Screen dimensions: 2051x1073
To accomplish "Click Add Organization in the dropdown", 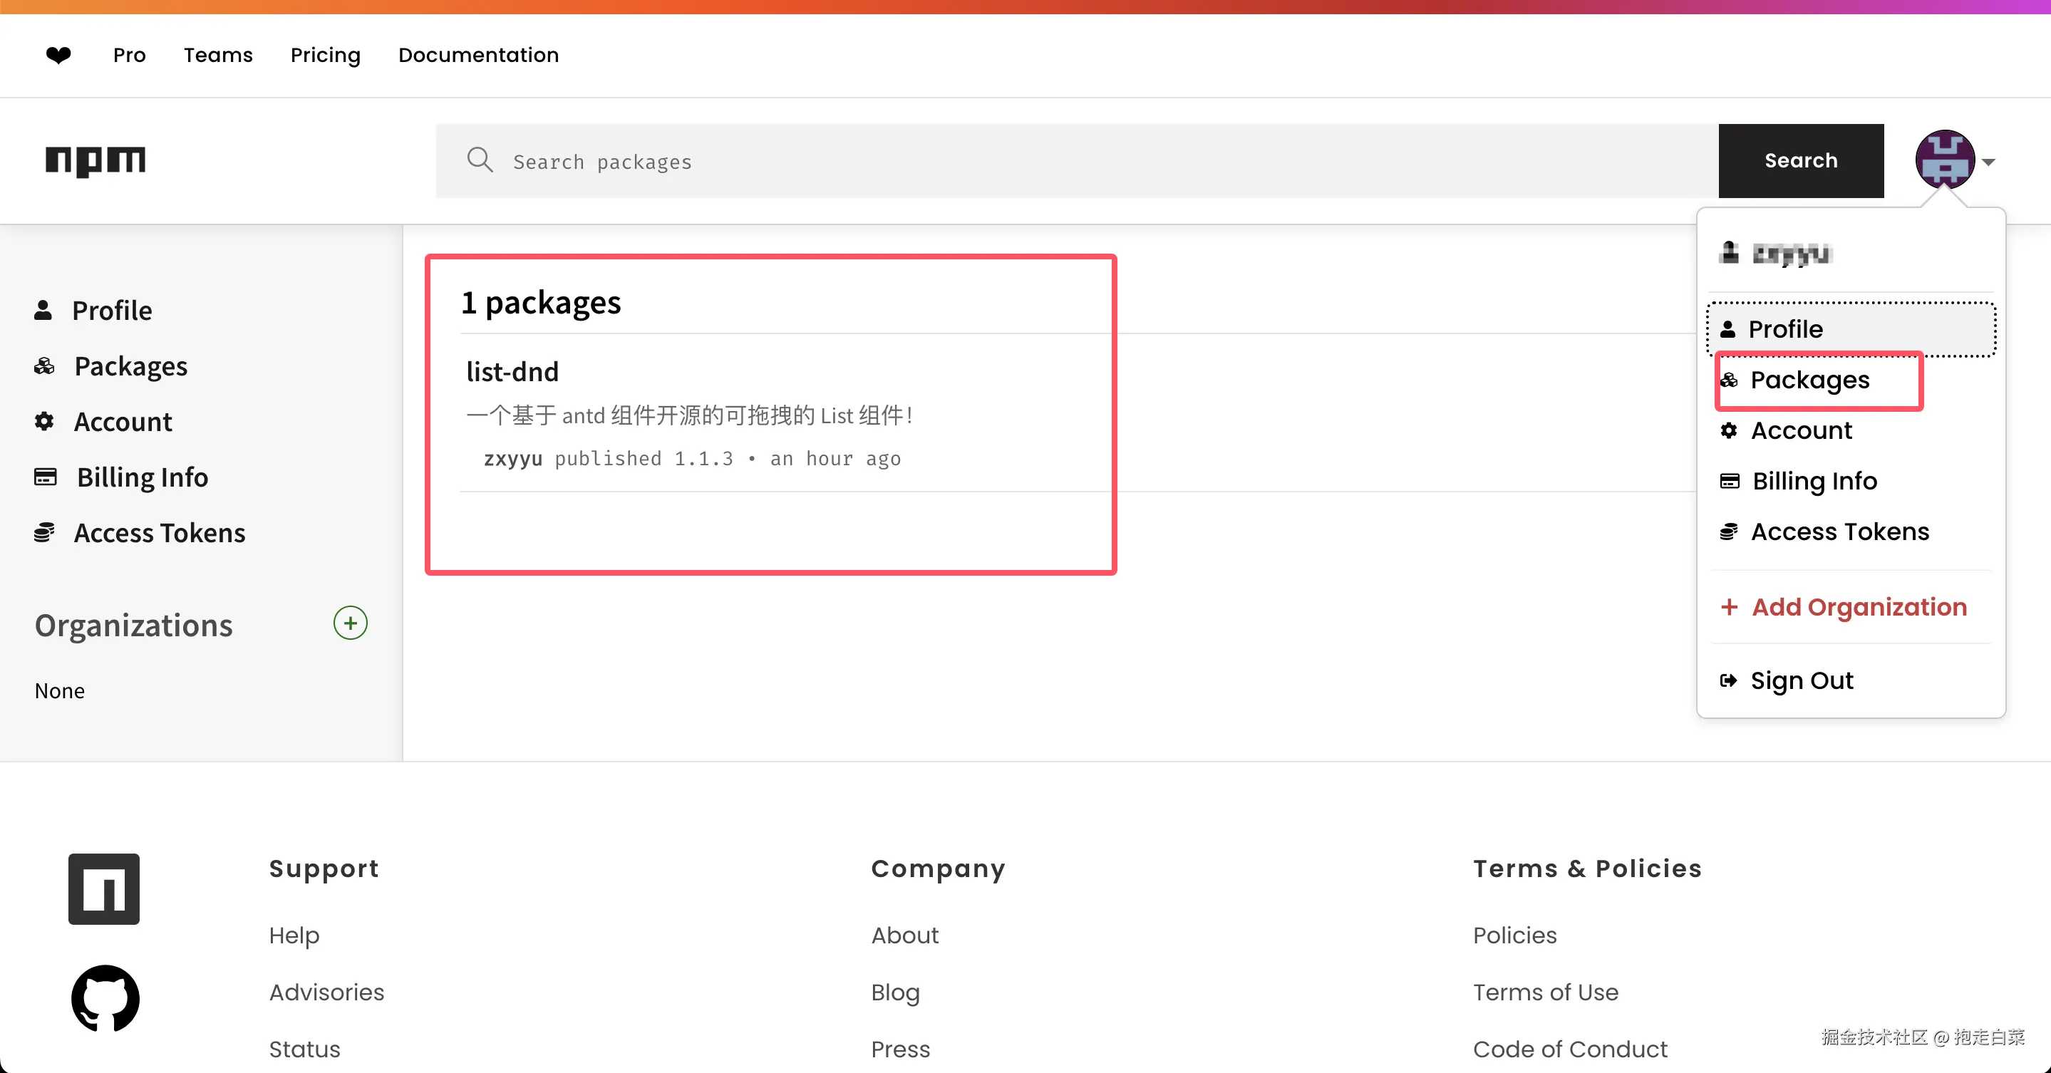I will coord(1859,607).
